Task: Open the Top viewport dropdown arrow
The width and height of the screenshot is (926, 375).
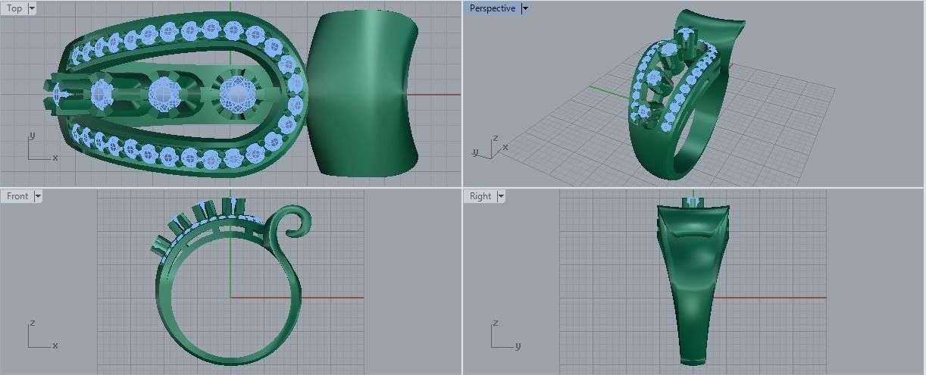Action: click(x=32, y=8)
